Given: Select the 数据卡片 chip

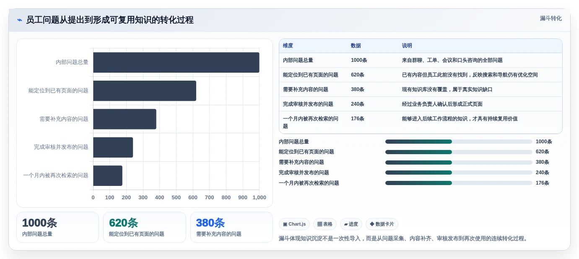Looking at the screenshot, I should tap(382, 224).
